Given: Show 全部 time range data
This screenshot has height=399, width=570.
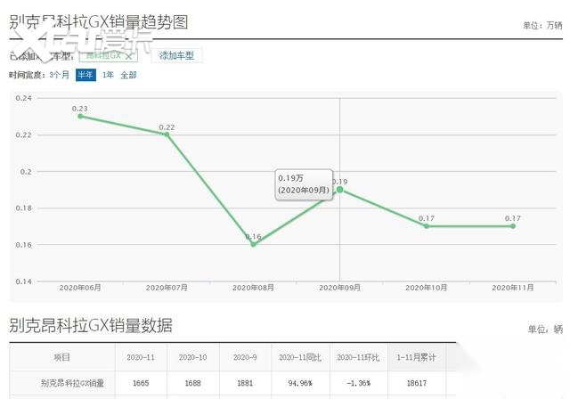Looking at the screenshot, I should (128, 75).
